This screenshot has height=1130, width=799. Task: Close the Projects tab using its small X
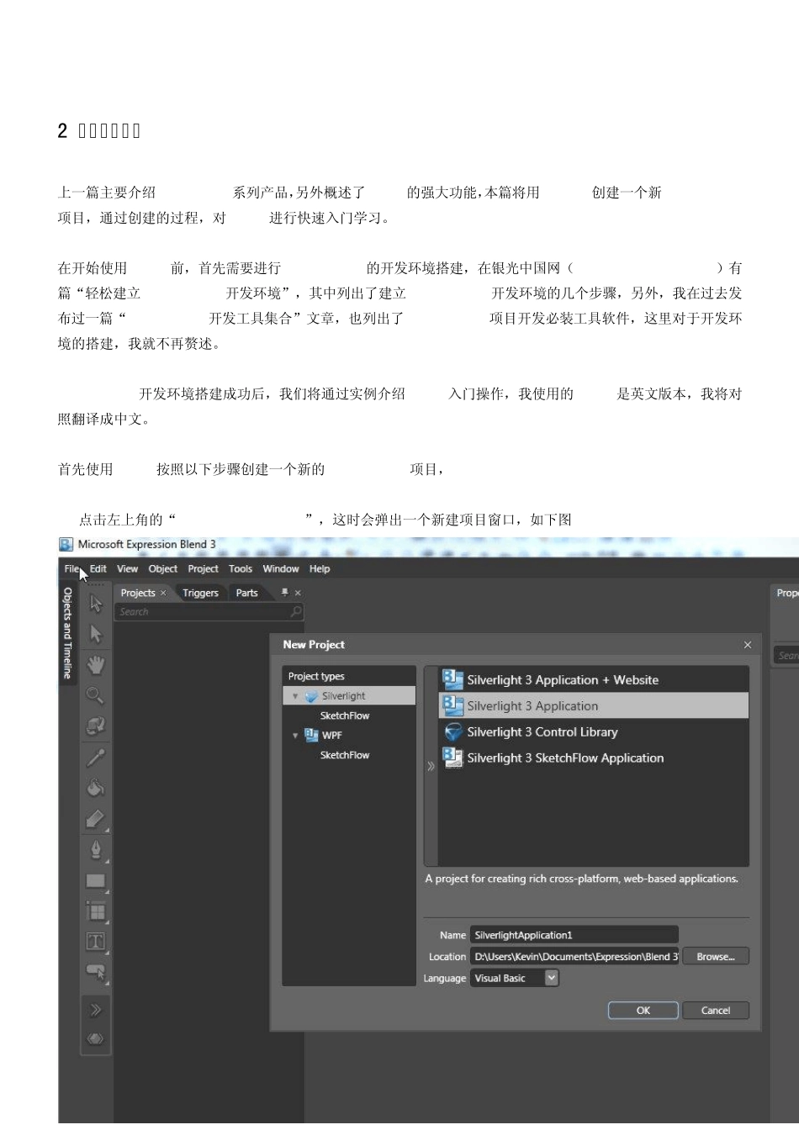click(x=163, y=594)
